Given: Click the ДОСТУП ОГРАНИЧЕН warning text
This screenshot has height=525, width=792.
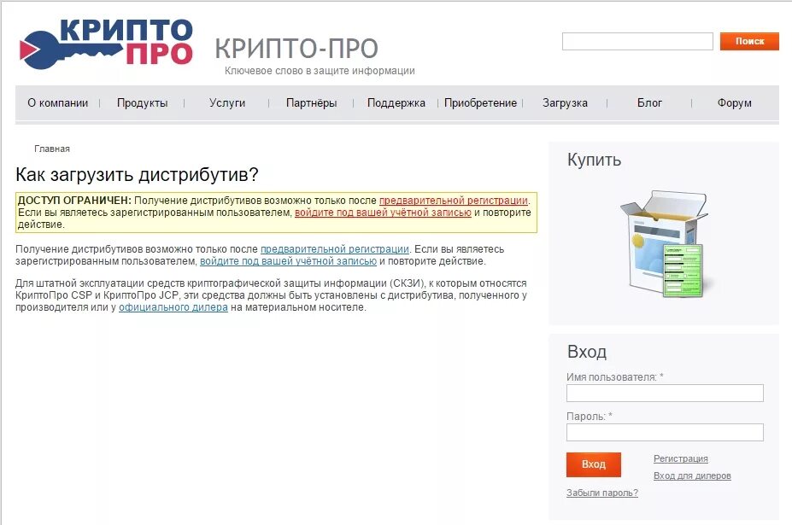Looking at the screenshot, I should coord(74,201).
